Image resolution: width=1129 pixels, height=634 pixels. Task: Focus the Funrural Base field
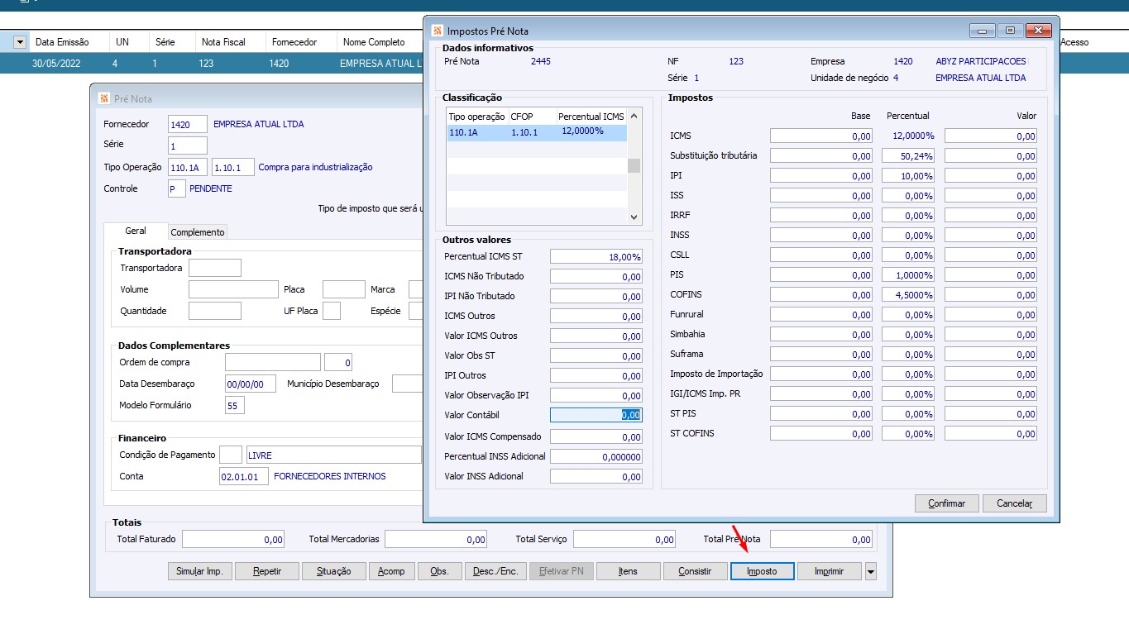[821, 315]
